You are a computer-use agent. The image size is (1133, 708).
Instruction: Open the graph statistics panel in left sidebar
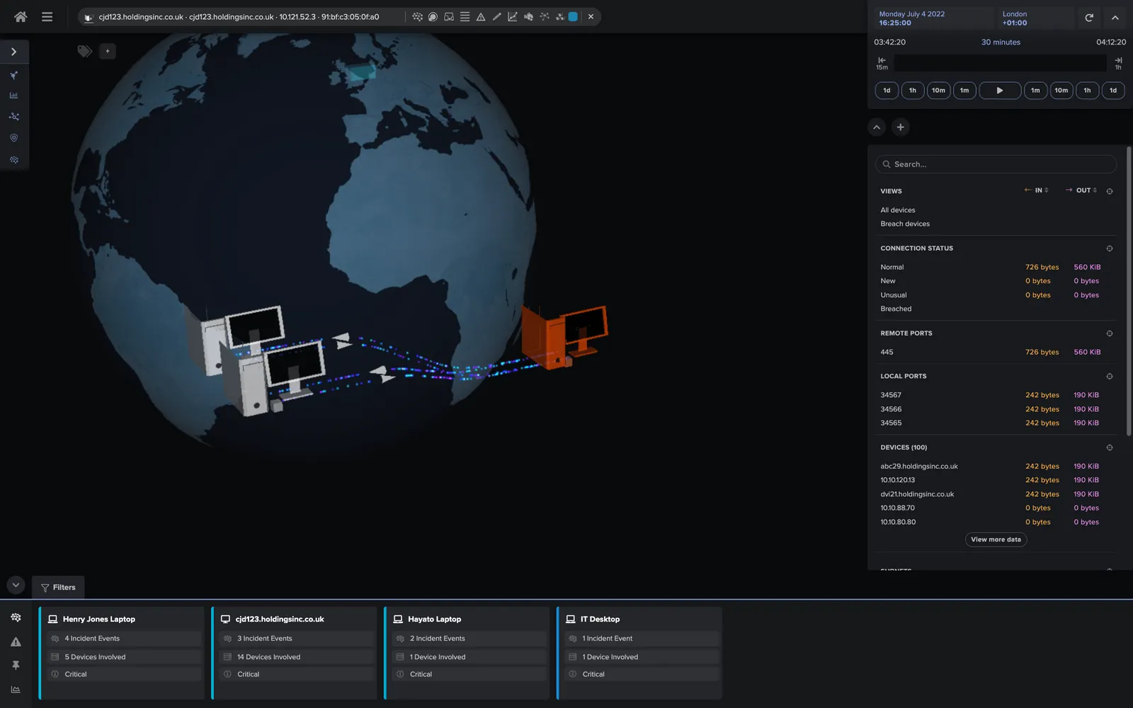click(13, 94)
